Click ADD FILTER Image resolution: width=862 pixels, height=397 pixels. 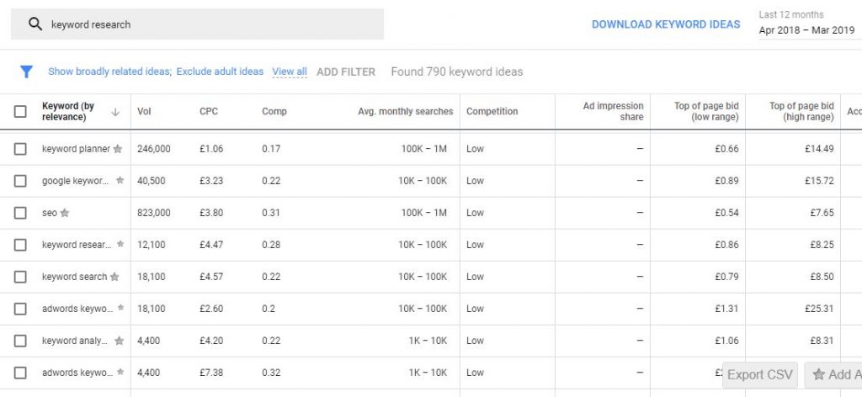coord(346,72)
